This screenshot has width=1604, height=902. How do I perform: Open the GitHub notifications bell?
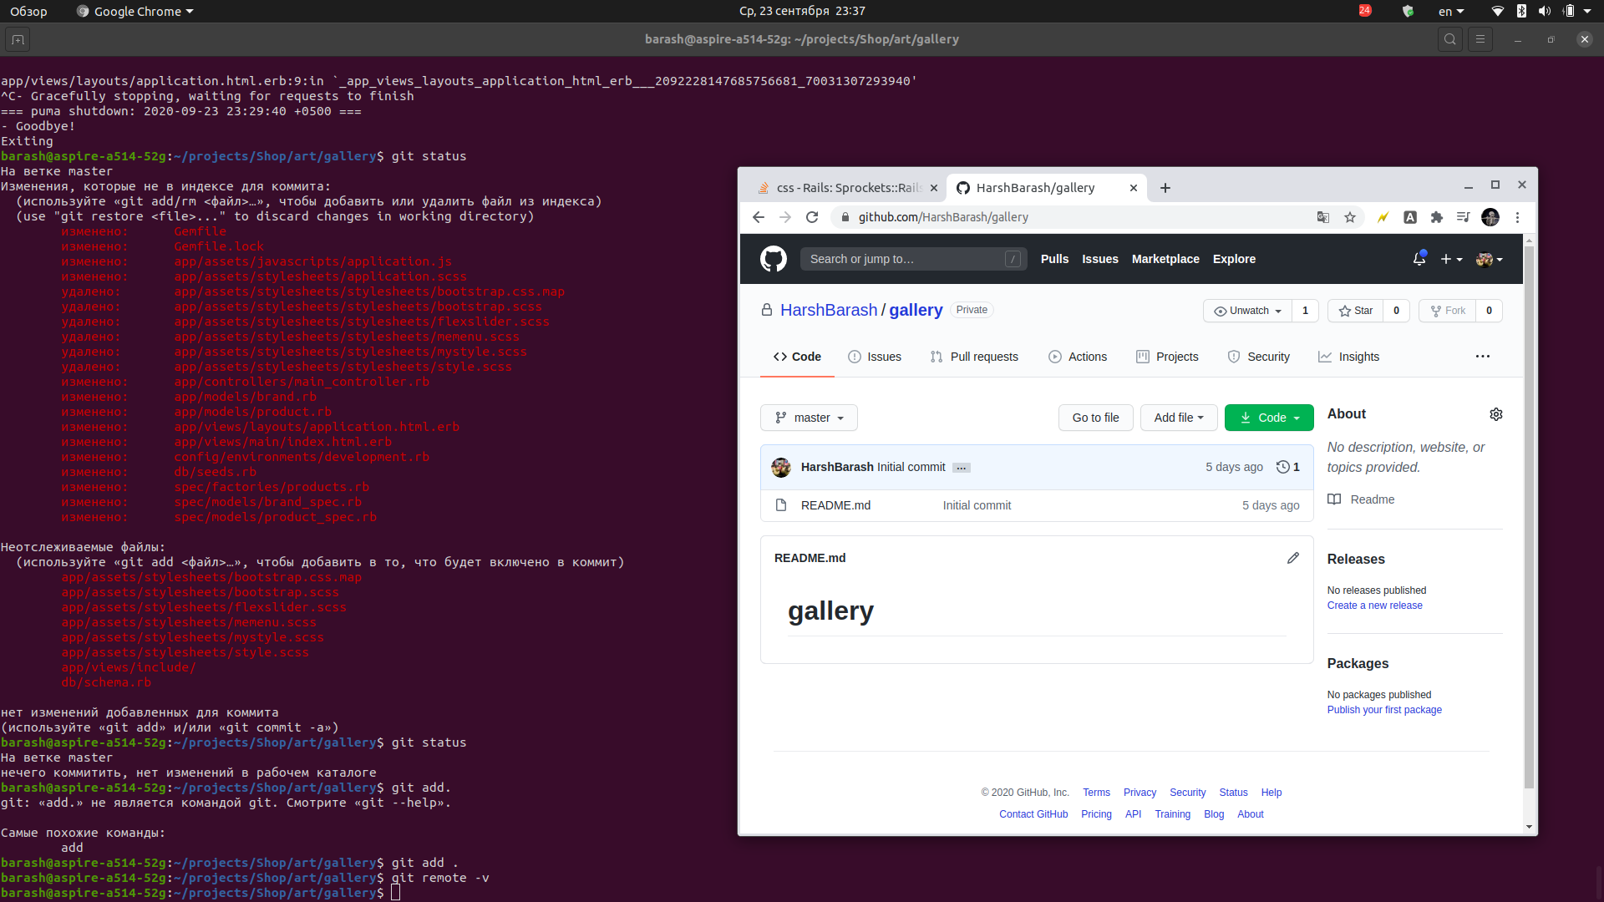(1419, 259)
